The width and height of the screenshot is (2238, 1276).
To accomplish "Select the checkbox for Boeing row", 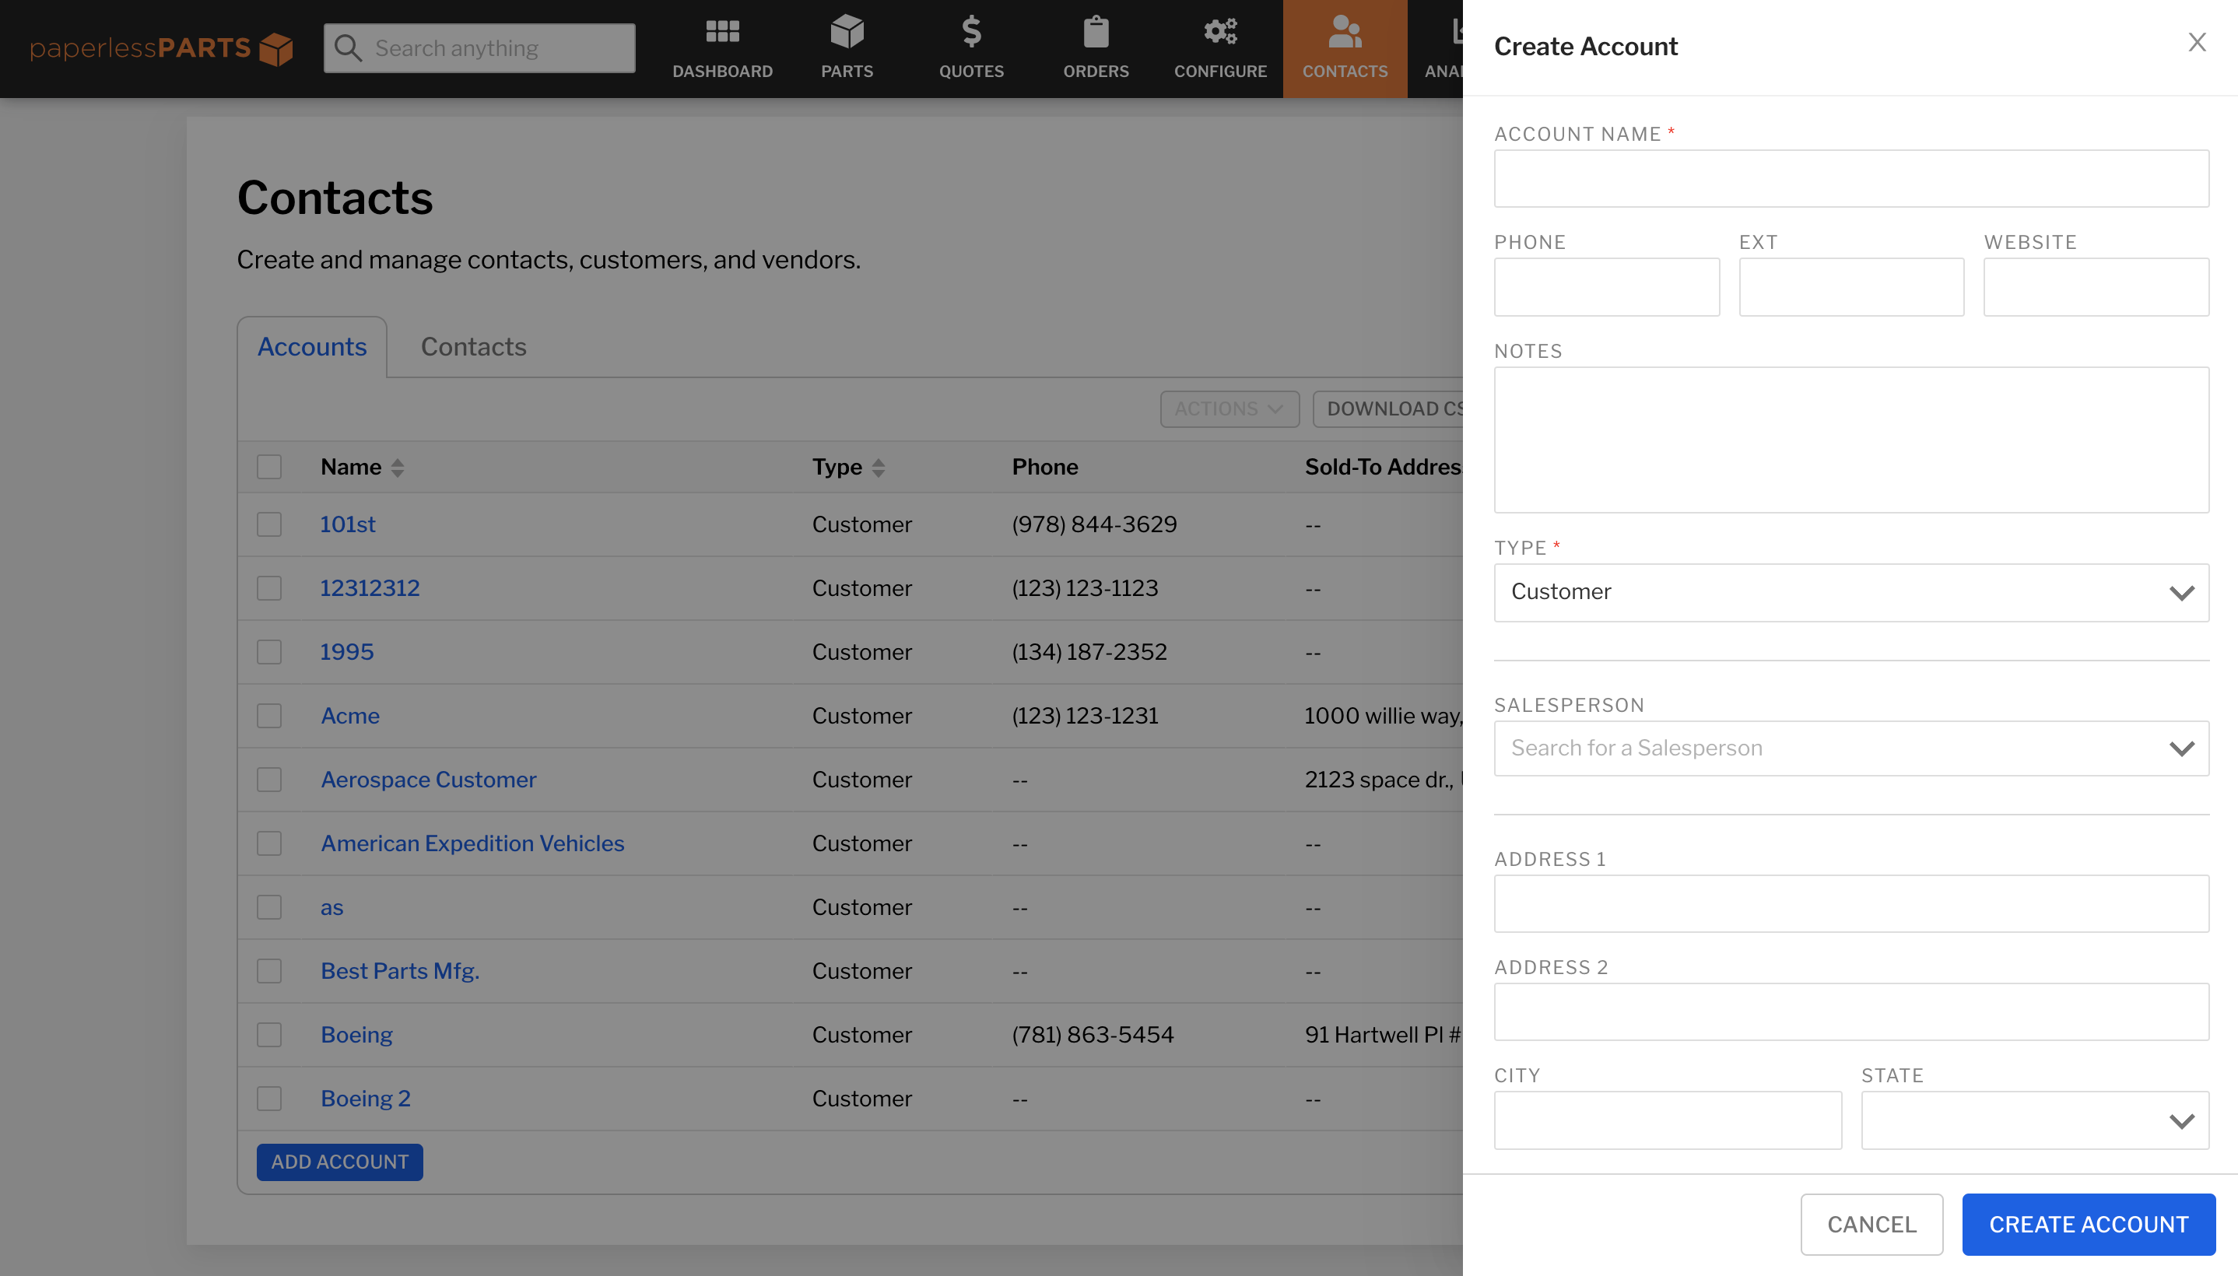I will [268, 1034].
